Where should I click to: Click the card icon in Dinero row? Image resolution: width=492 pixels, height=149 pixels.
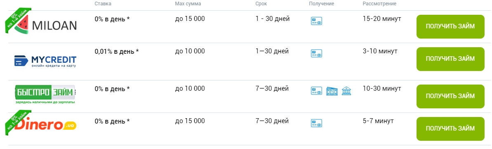click(316, 123)
